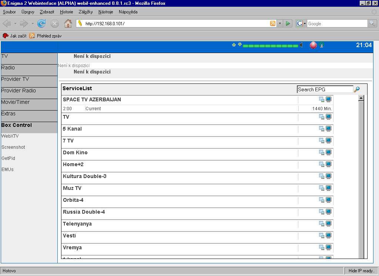Click the monitor icon in Orbita-4 row

pos(329,200)
